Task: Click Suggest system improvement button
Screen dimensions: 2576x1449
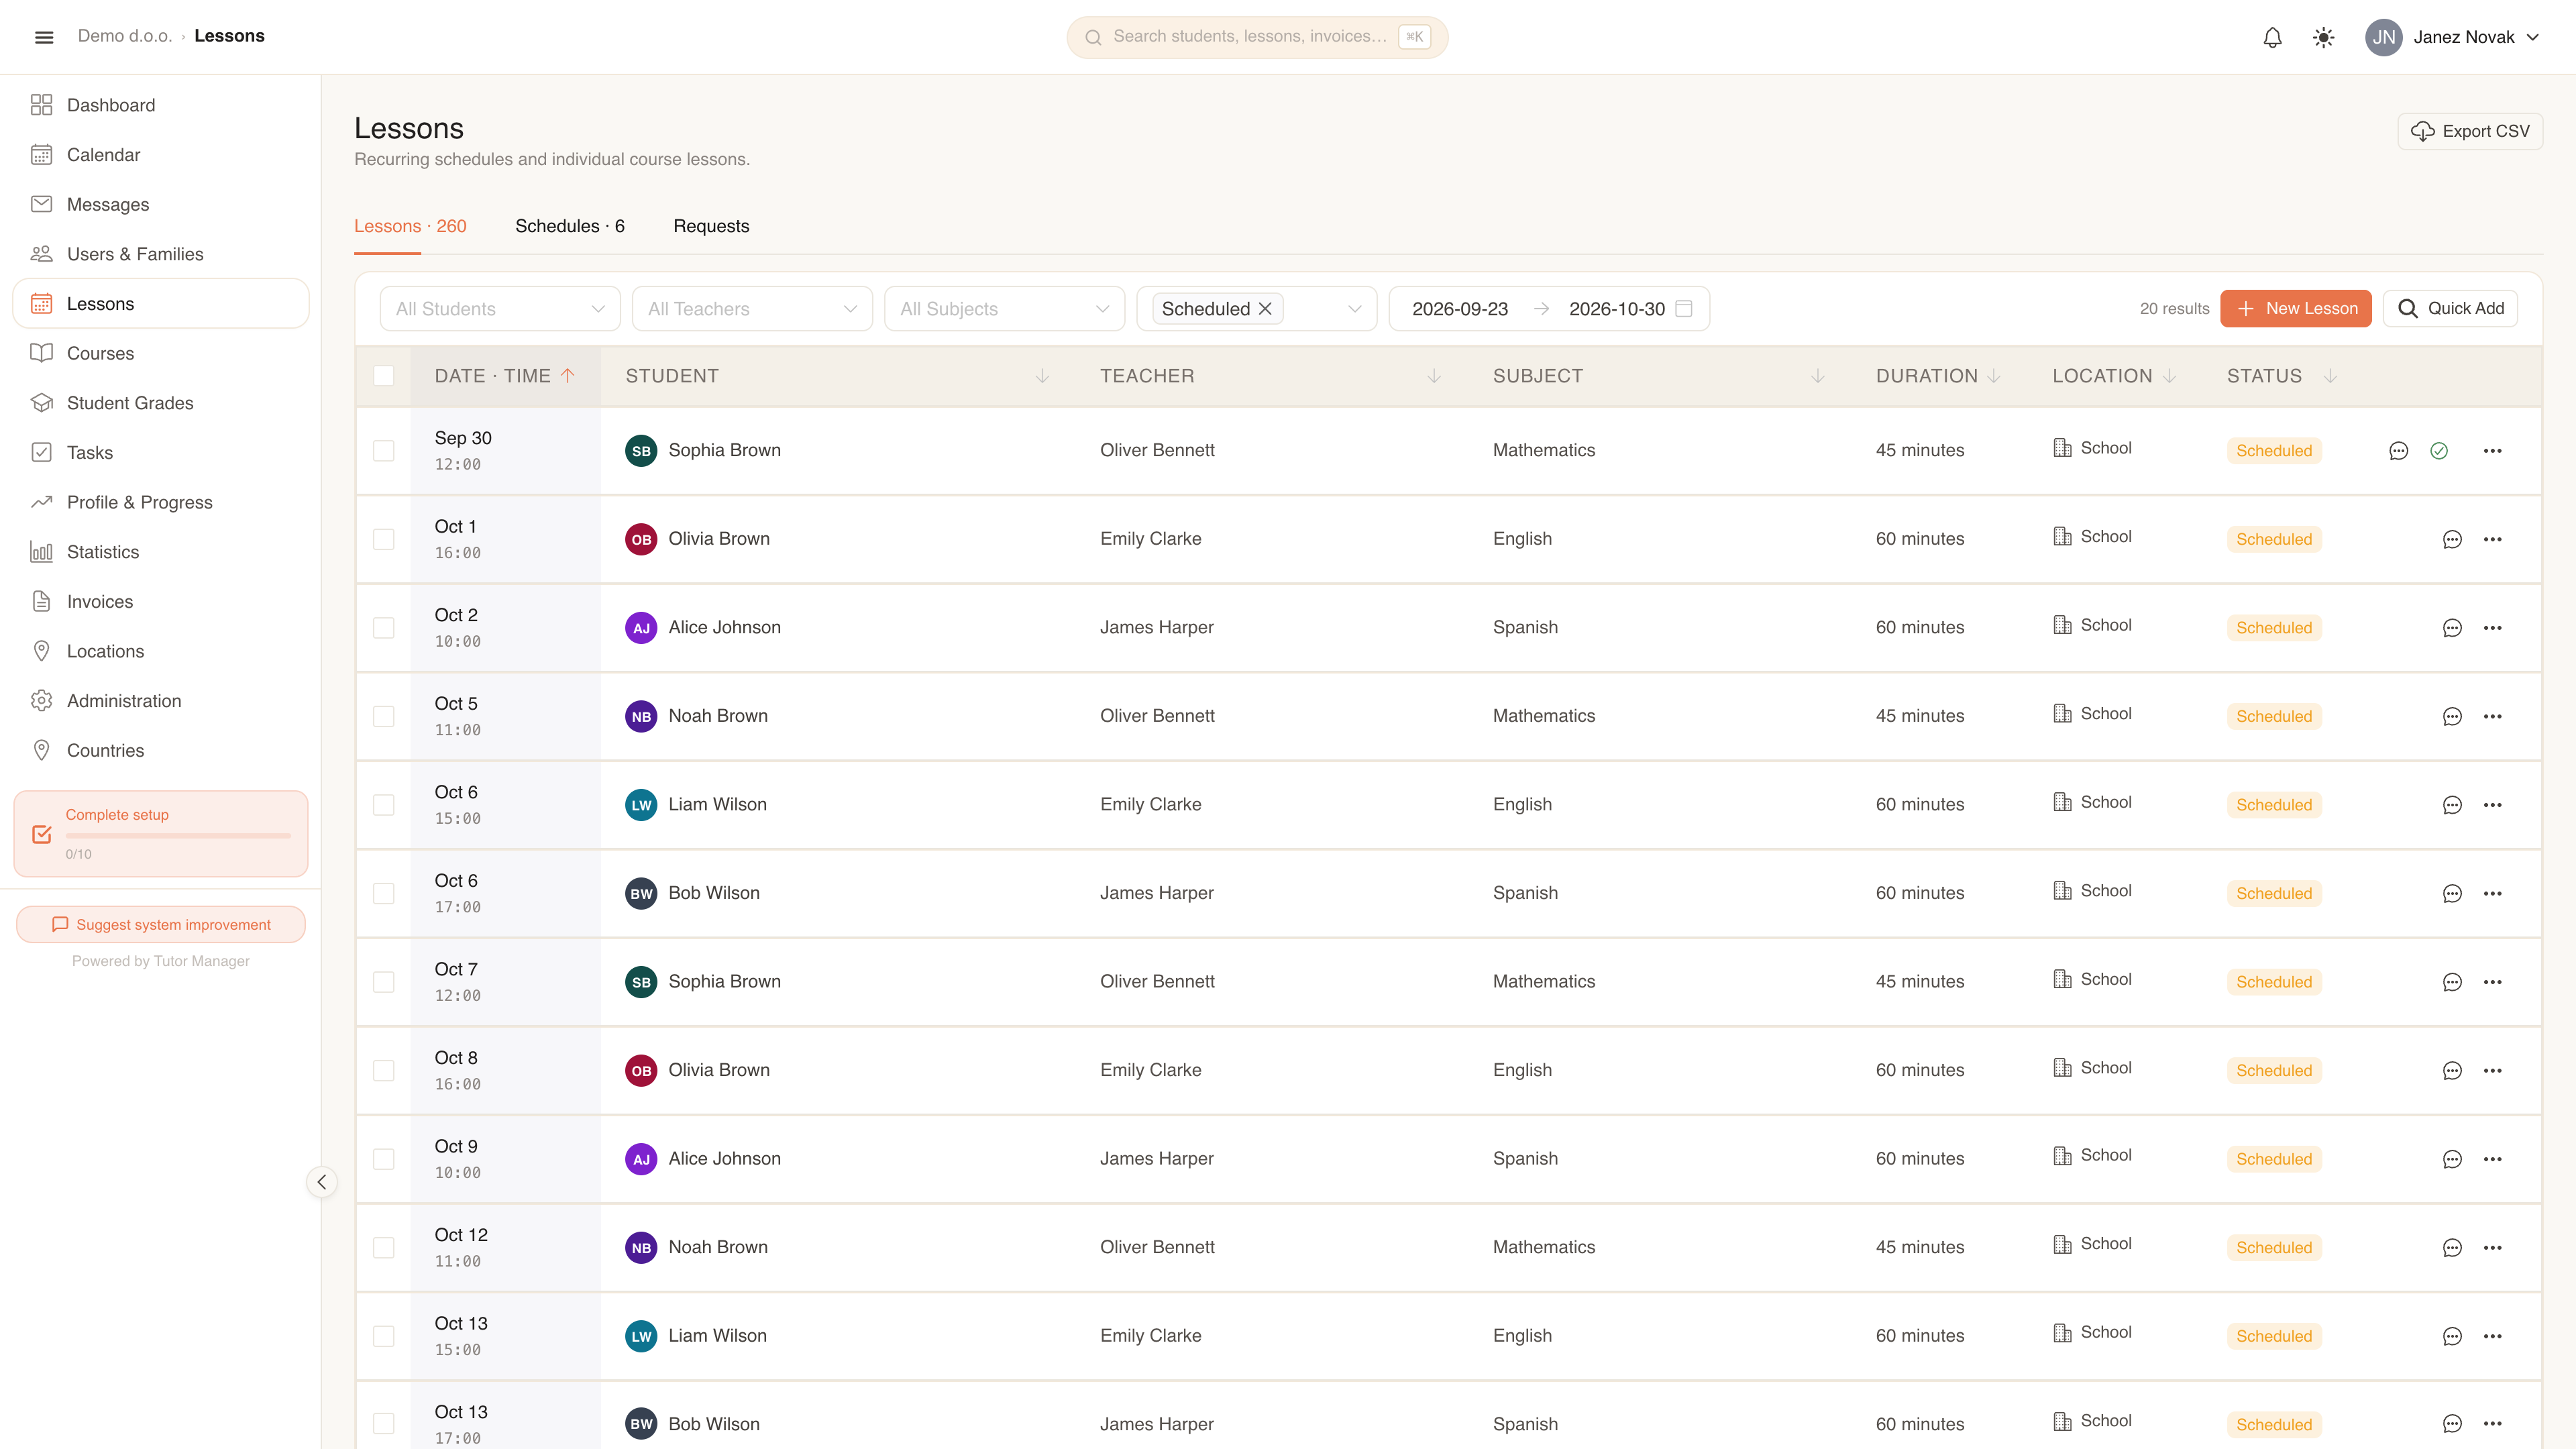Action: 161,925
